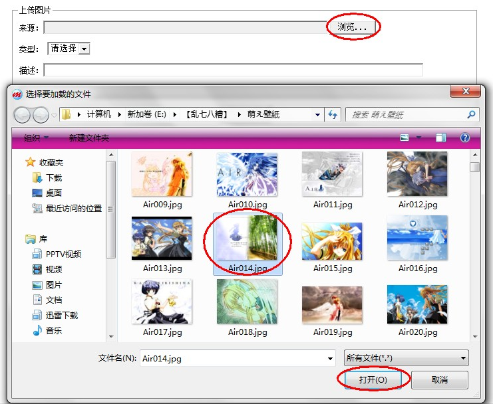Click the 取消 cancel button
Image resolution: width=493 pixels, height=404 pixels.
tap(440, 380)
